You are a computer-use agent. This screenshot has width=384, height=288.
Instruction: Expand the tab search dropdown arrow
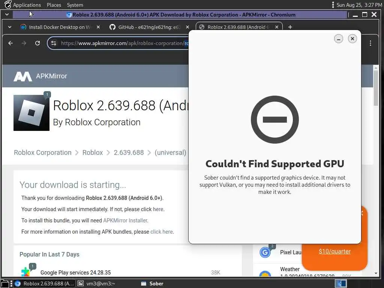9,27
